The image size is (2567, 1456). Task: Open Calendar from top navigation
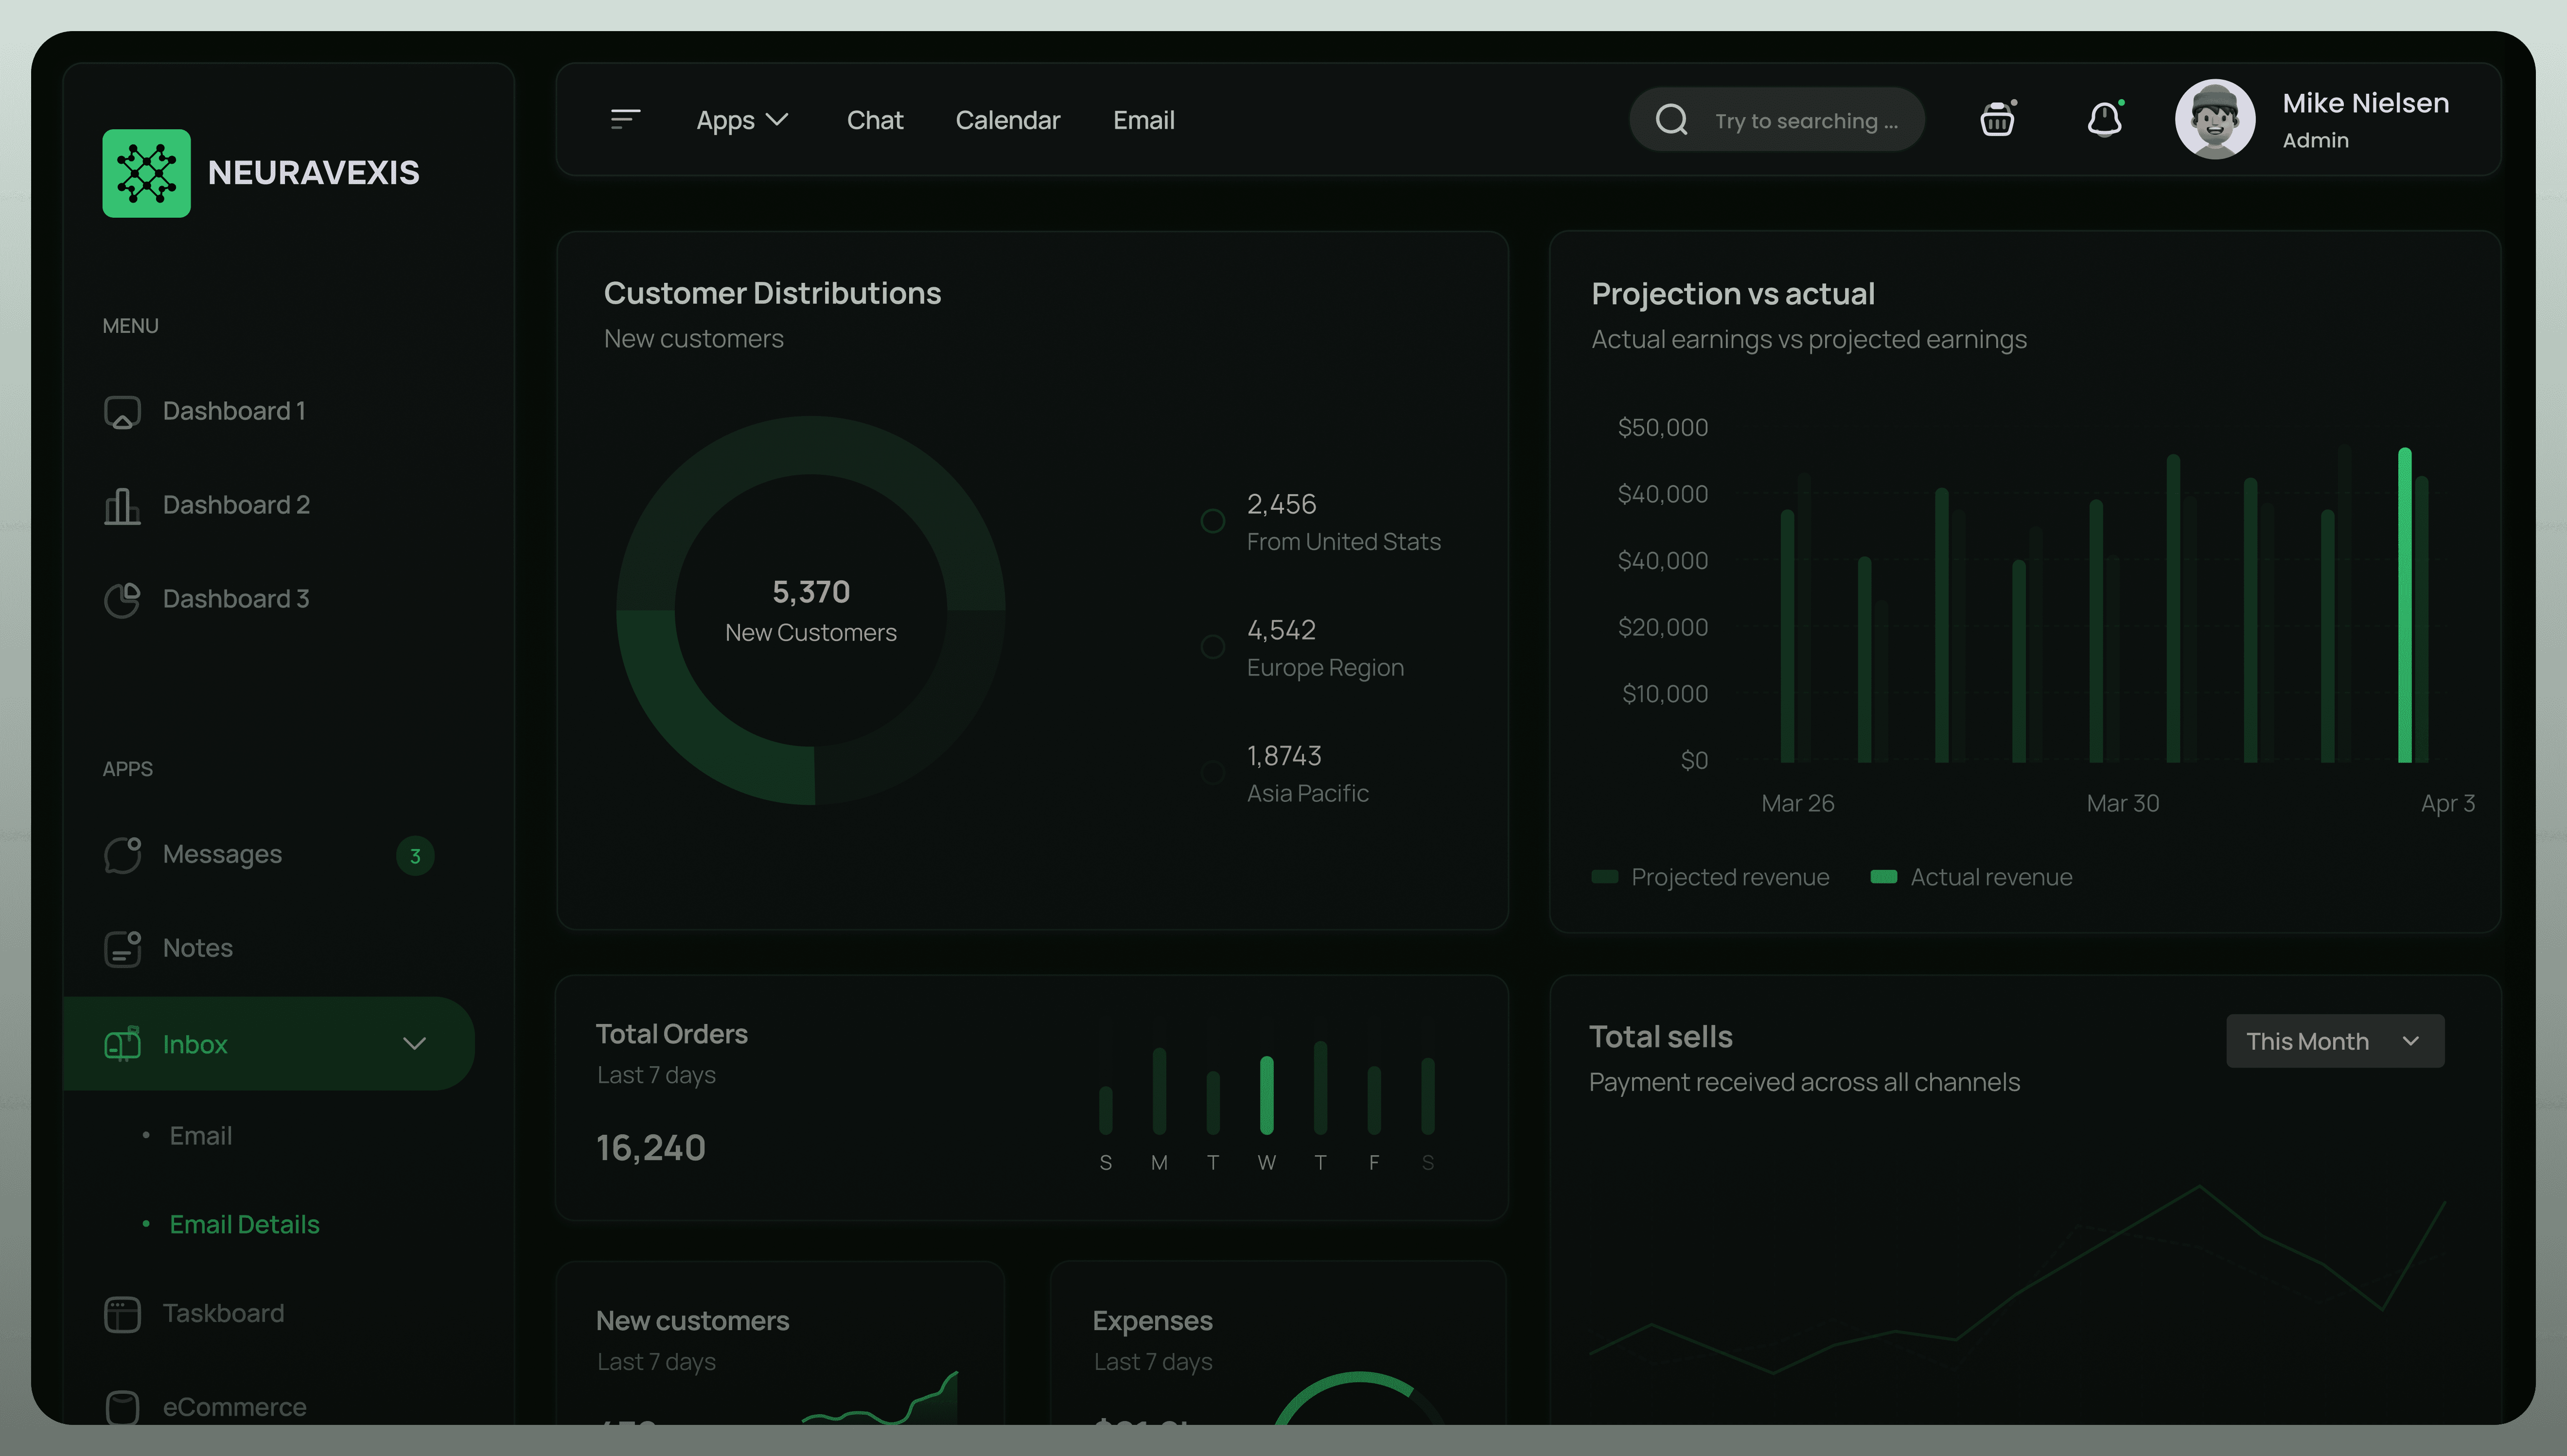(x=1007, y=120)
